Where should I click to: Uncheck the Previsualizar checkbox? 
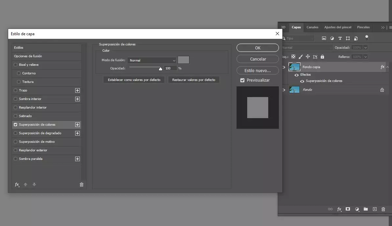point(242,80)
